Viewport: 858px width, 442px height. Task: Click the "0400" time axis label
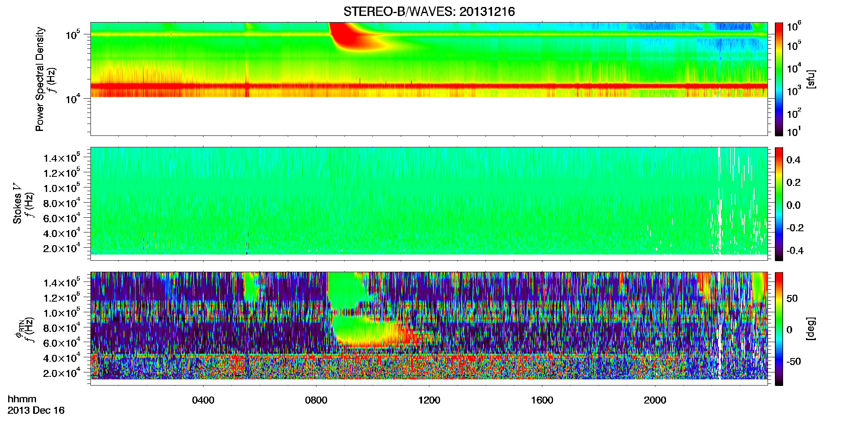[203, 400]
